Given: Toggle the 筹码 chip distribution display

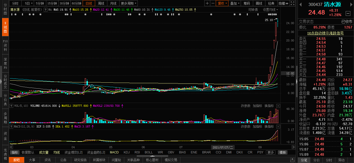Looking at the screenshot, I should coord(246,3).
